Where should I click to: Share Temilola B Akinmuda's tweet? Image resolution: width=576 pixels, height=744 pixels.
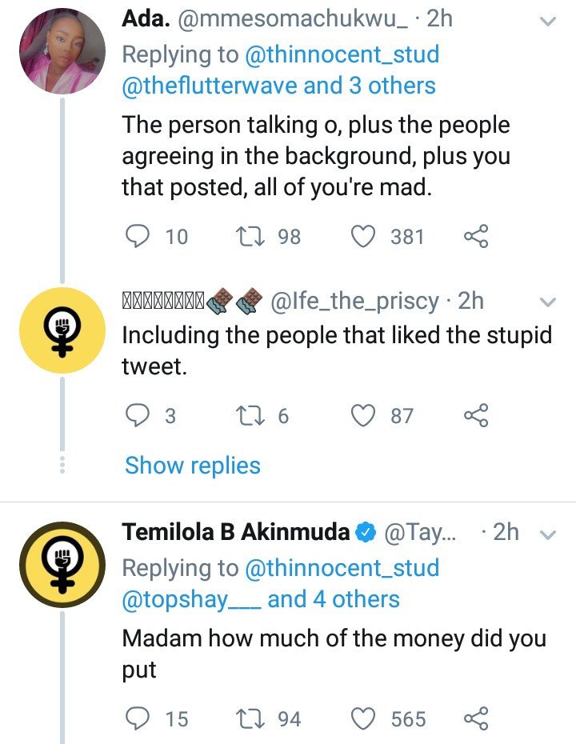coord(476,718)
